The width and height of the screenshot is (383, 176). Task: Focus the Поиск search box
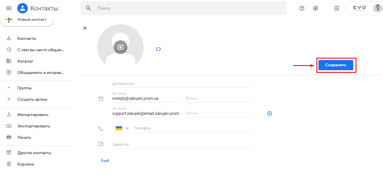[189, 8]
